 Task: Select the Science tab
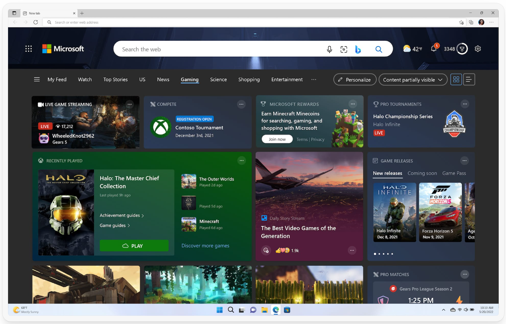(218, 79)
